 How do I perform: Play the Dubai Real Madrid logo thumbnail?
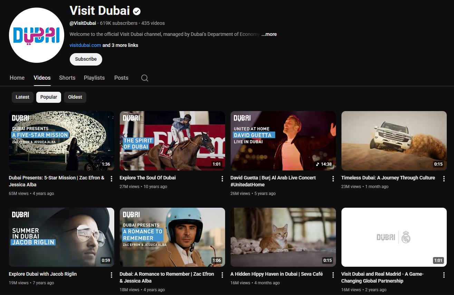[x=394, y=237]
